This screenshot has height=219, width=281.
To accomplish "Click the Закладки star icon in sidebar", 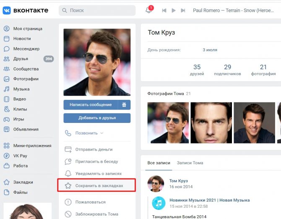I will pyautogui.click(x=7, y=182).
